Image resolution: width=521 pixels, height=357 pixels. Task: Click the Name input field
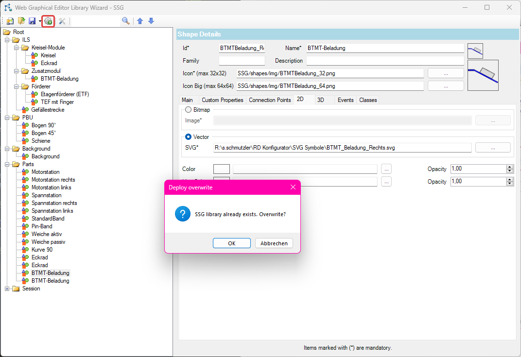(385, 48)
